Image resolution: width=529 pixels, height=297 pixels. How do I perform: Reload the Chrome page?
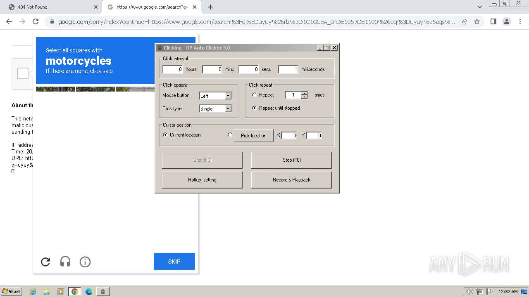point(36,21)
